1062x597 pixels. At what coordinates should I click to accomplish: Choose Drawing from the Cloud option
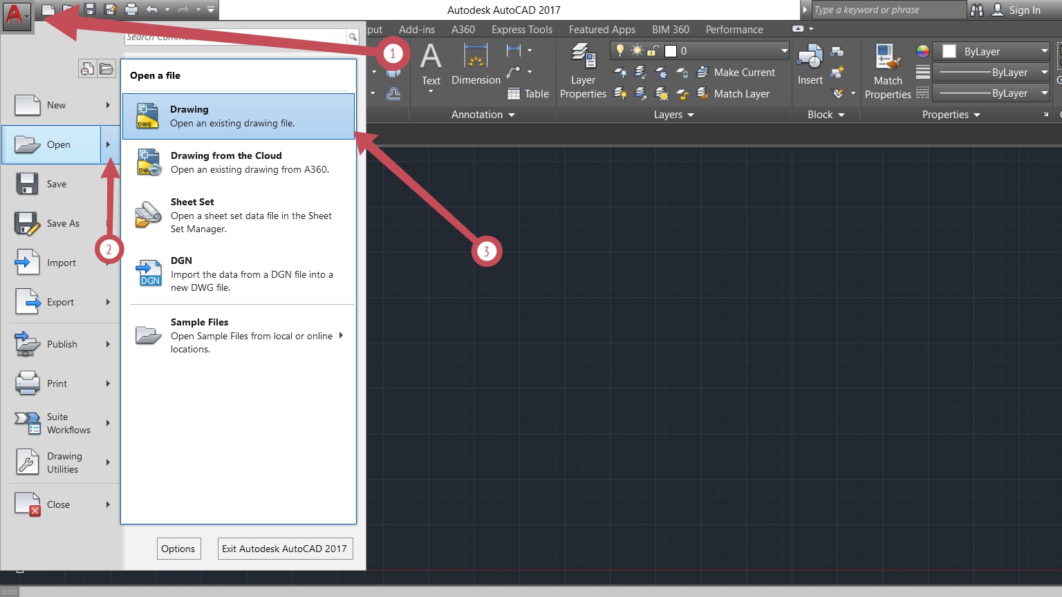pyautogui.click(x=239, y=162)
